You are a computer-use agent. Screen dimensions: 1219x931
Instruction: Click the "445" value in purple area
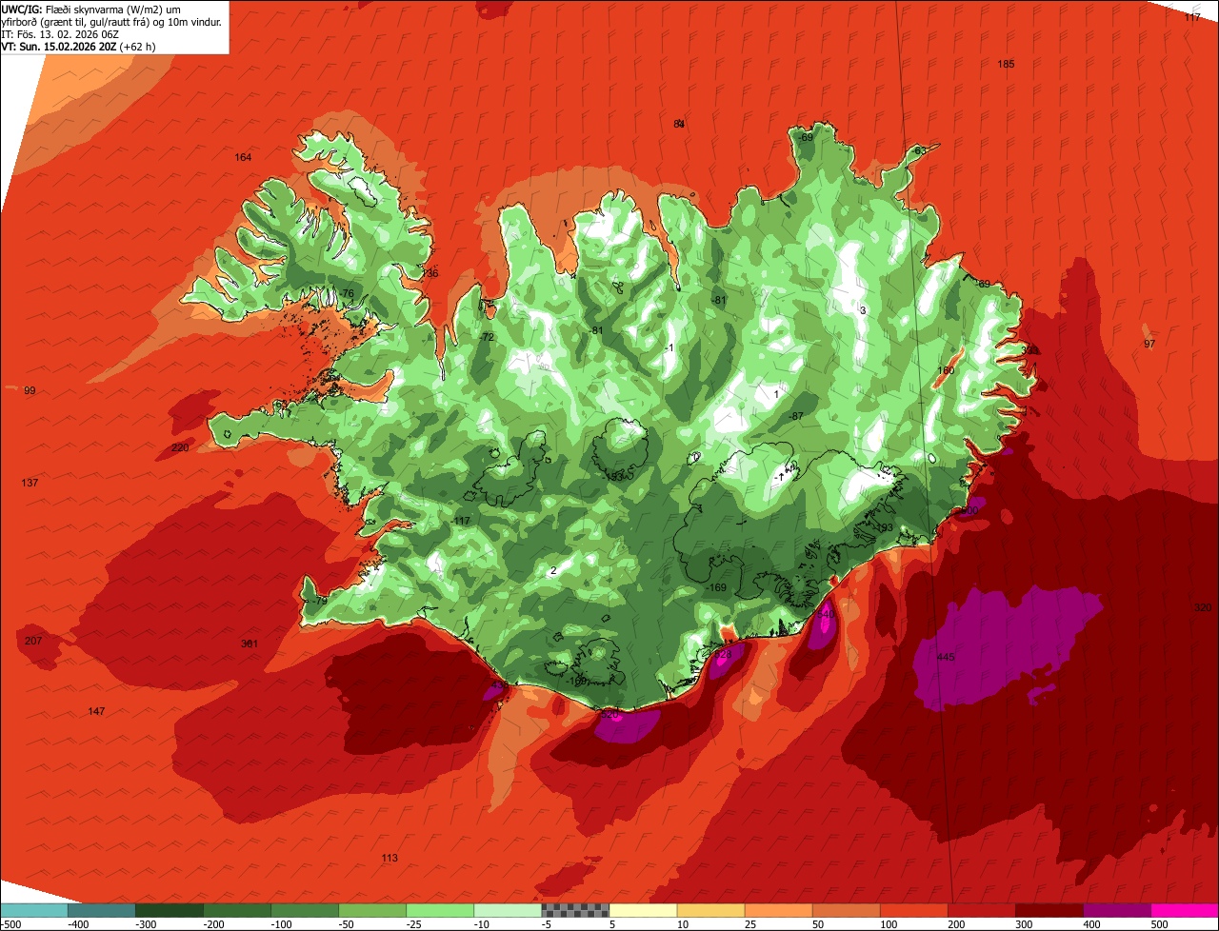coord(946,658)
